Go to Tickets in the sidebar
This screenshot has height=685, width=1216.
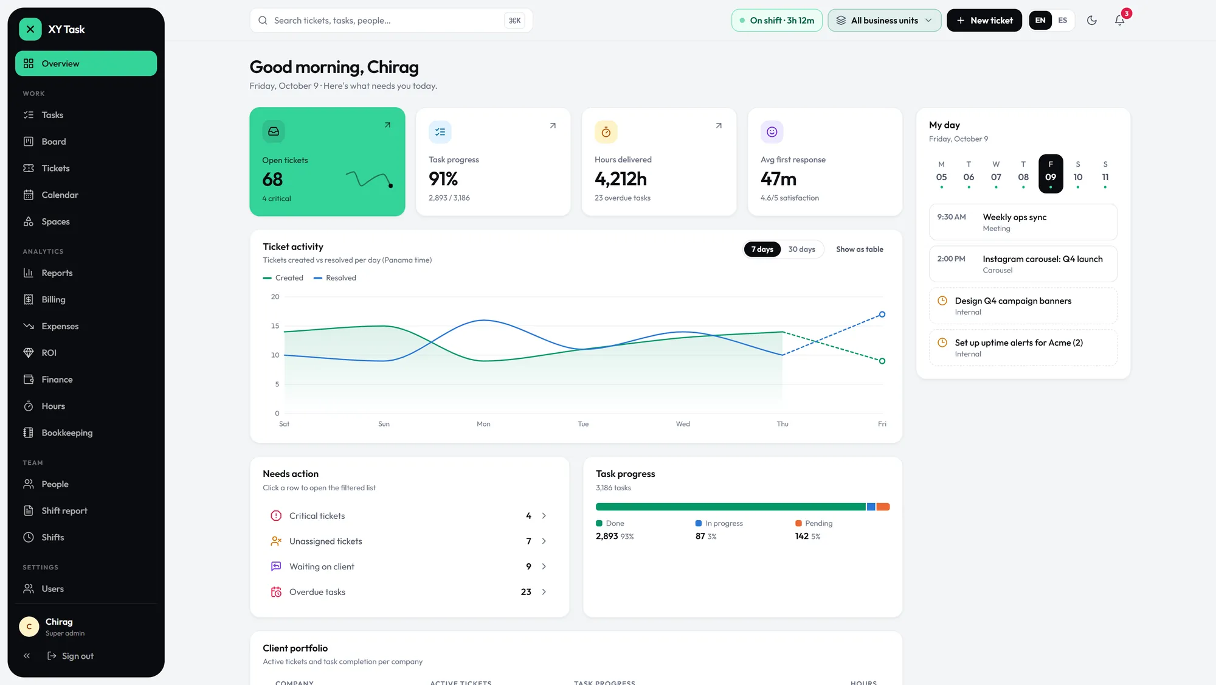[86, 169]
